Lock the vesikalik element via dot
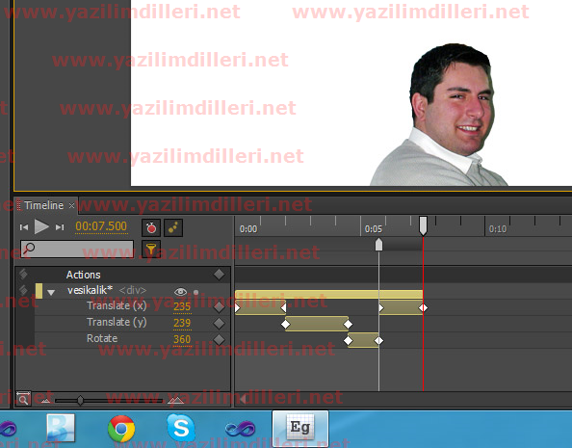Viewport: 572px width, 448px height. 195,292
